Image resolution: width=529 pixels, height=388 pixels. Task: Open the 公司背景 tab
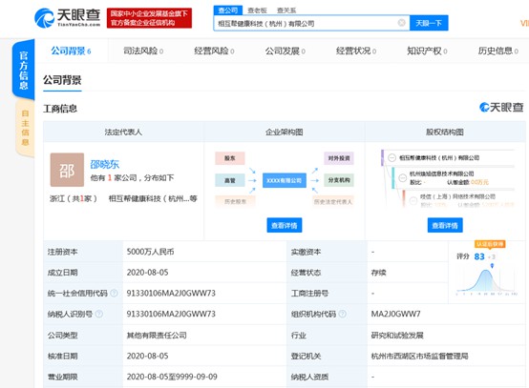coord(71,51)
